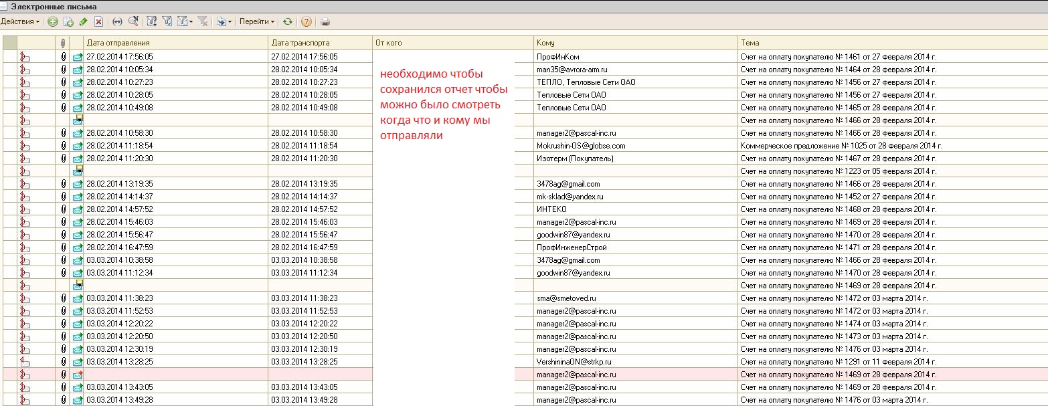
Task: Click the red X deletion mark icon
Action: click(98, 21)
